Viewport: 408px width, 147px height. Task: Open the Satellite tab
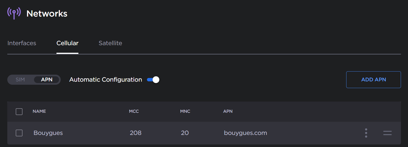(110, 43)
